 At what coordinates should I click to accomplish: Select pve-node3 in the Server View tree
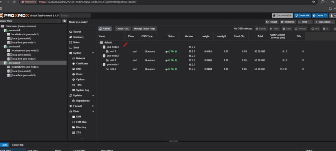[14, 63]
